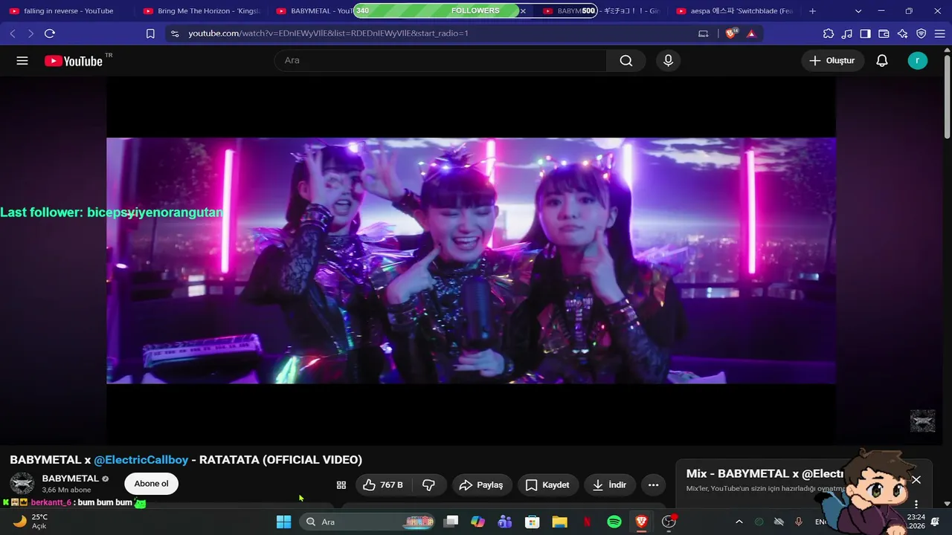Screen dimensions: 952x535
Task: Share the video via Paylaş
Action: pyautogui.click(x=482, y=485)
